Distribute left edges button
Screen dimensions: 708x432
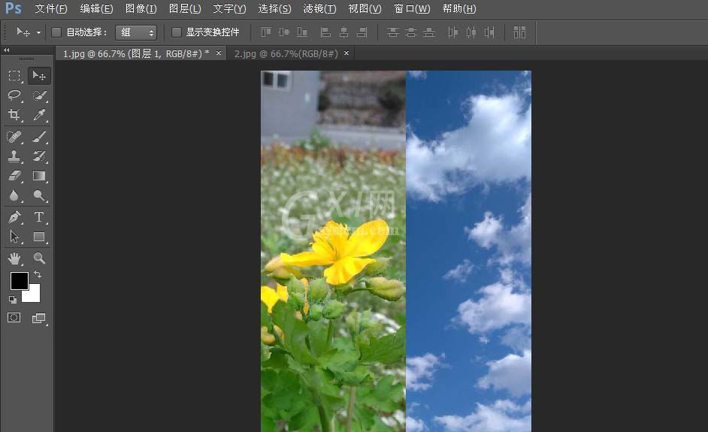click(452, 32)
